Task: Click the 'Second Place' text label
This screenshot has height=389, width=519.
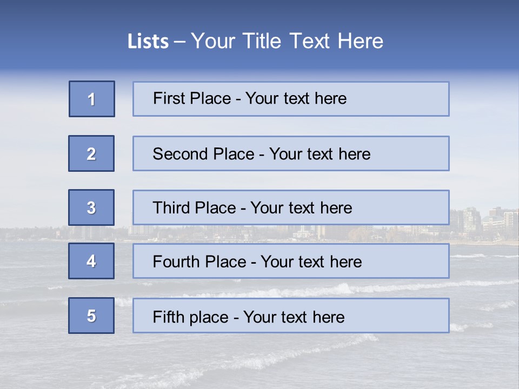Action: 204,154
